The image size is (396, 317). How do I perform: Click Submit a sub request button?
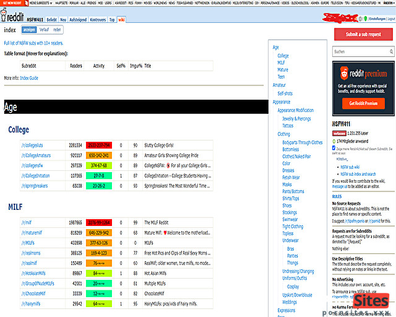[363, 35]
